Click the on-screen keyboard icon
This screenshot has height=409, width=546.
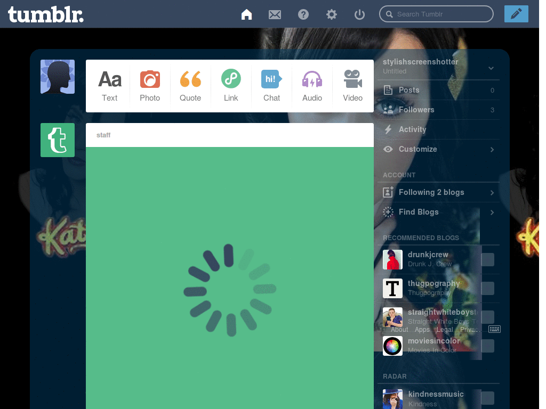(494, 329)
